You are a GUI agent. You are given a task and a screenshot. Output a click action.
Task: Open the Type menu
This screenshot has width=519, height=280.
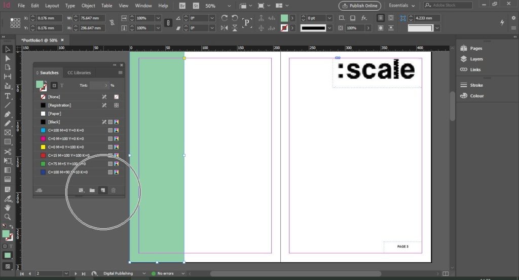[70, 6]
